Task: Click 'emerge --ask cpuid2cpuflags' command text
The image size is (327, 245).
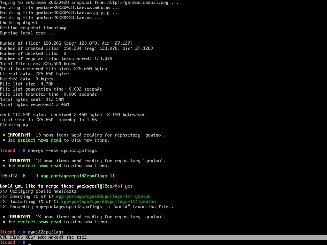Action: point(62,151)
